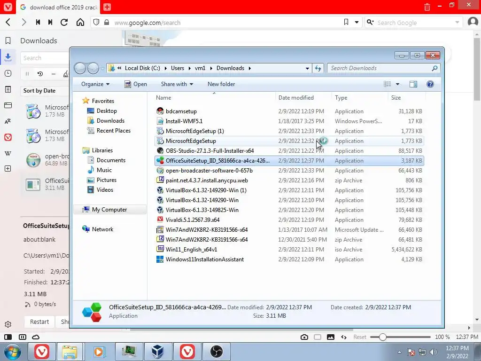Go to the home page
481x361 pixels.
coord(80,22)
